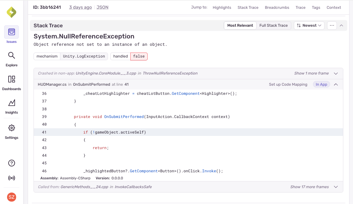Jump to the Breadcrumbs section
The height and width of the screenshot is (204, 353).
pos(277,7)
